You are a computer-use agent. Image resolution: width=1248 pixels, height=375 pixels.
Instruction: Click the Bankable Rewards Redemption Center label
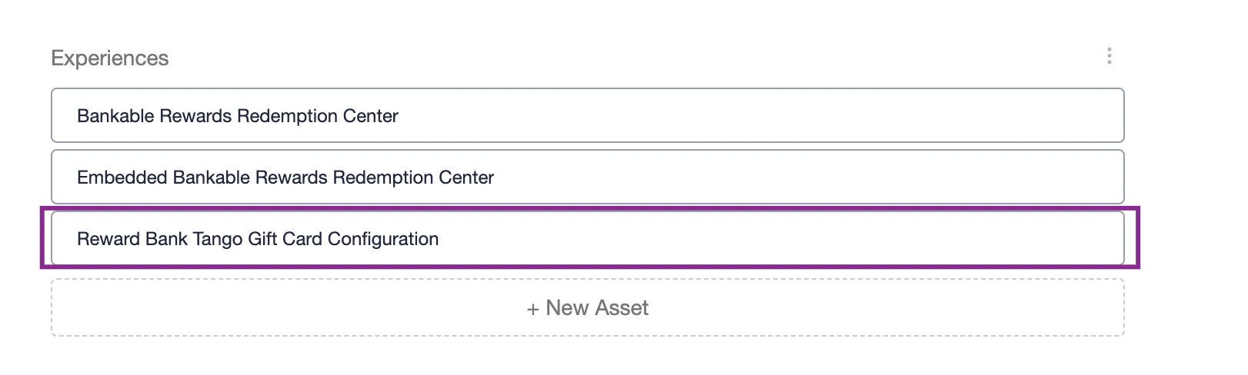pyautogui.click(x=238, y=116)
